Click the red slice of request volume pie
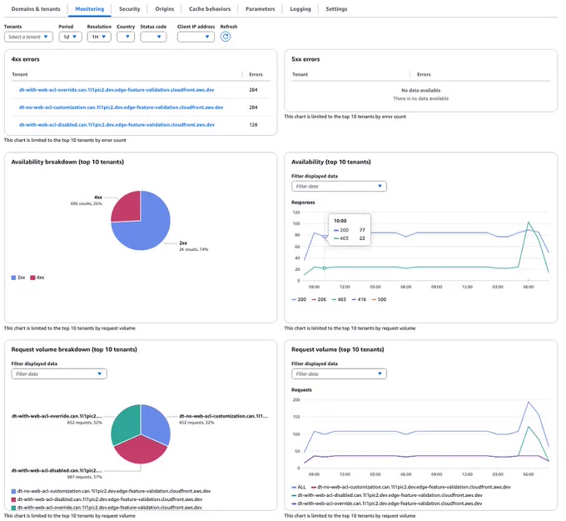 pyautogui.click(x=141, y=451)
